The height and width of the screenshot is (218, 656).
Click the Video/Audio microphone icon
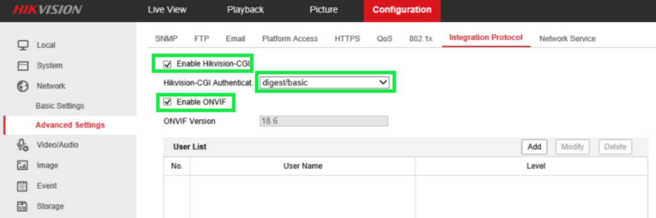[23, 145]
